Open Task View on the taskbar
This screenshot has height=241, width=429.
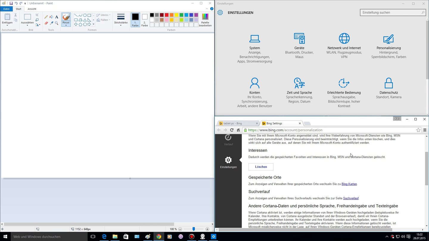[93, 237]
